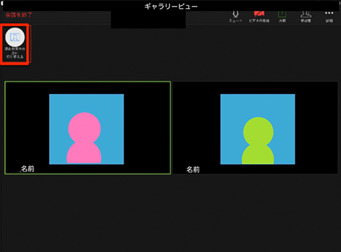Open the green share content icon
The height and width of the screenshot is (252, 341).
coord(282,16)
